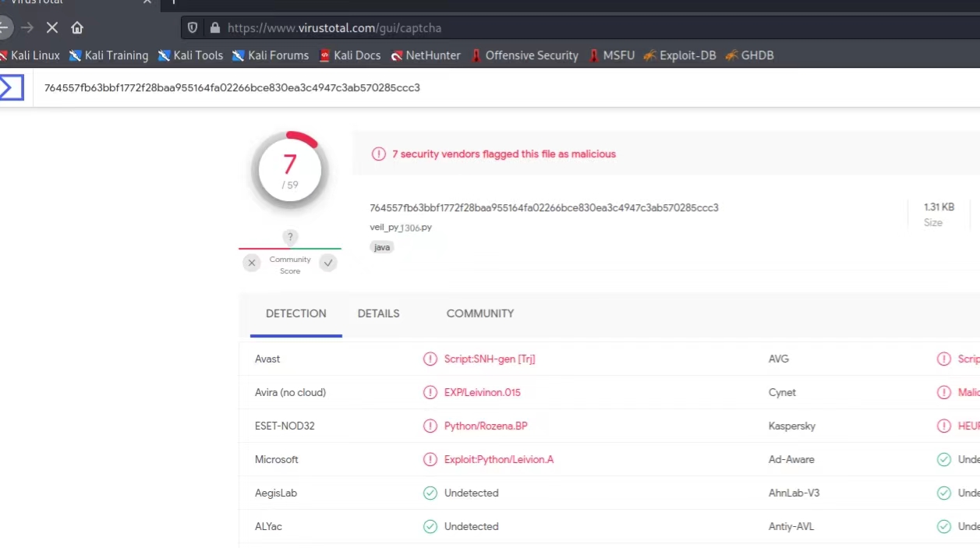The height and width of the screenshot is (548, 980).
Task: Click AegisLab undetected checkmark icon
Action: [x=430, y=493]
